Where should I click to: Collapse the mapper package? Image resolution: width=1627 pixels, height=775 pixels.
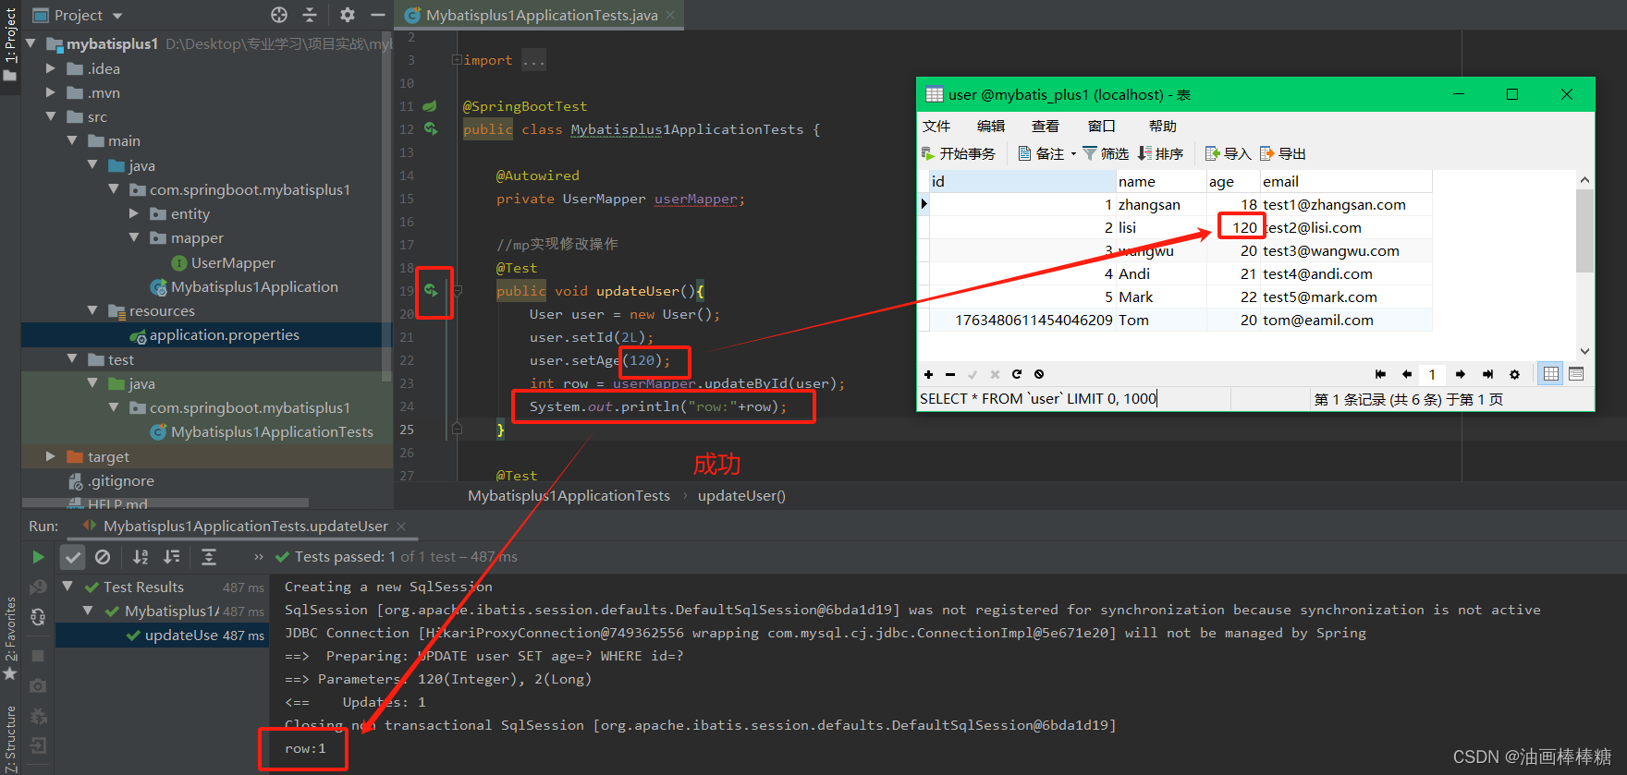(134, 237)
